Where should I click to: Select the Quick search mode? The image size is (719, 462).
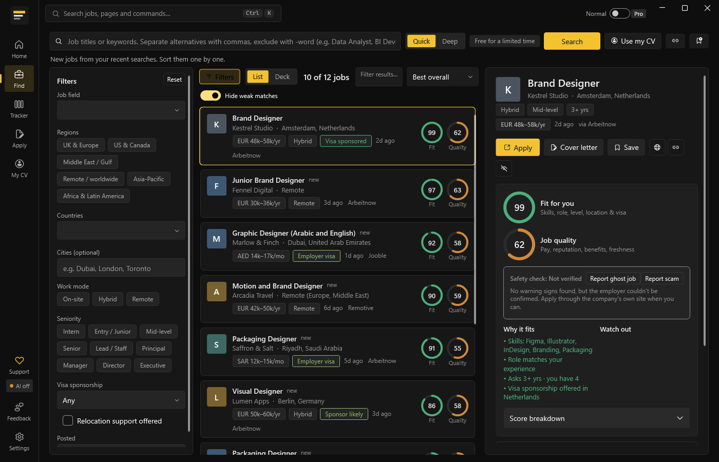[422, 41]
